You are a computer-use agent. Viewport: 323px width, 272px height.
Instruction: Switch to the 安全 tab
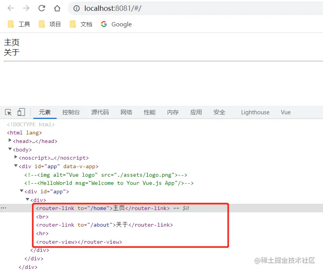click(219, 112)
